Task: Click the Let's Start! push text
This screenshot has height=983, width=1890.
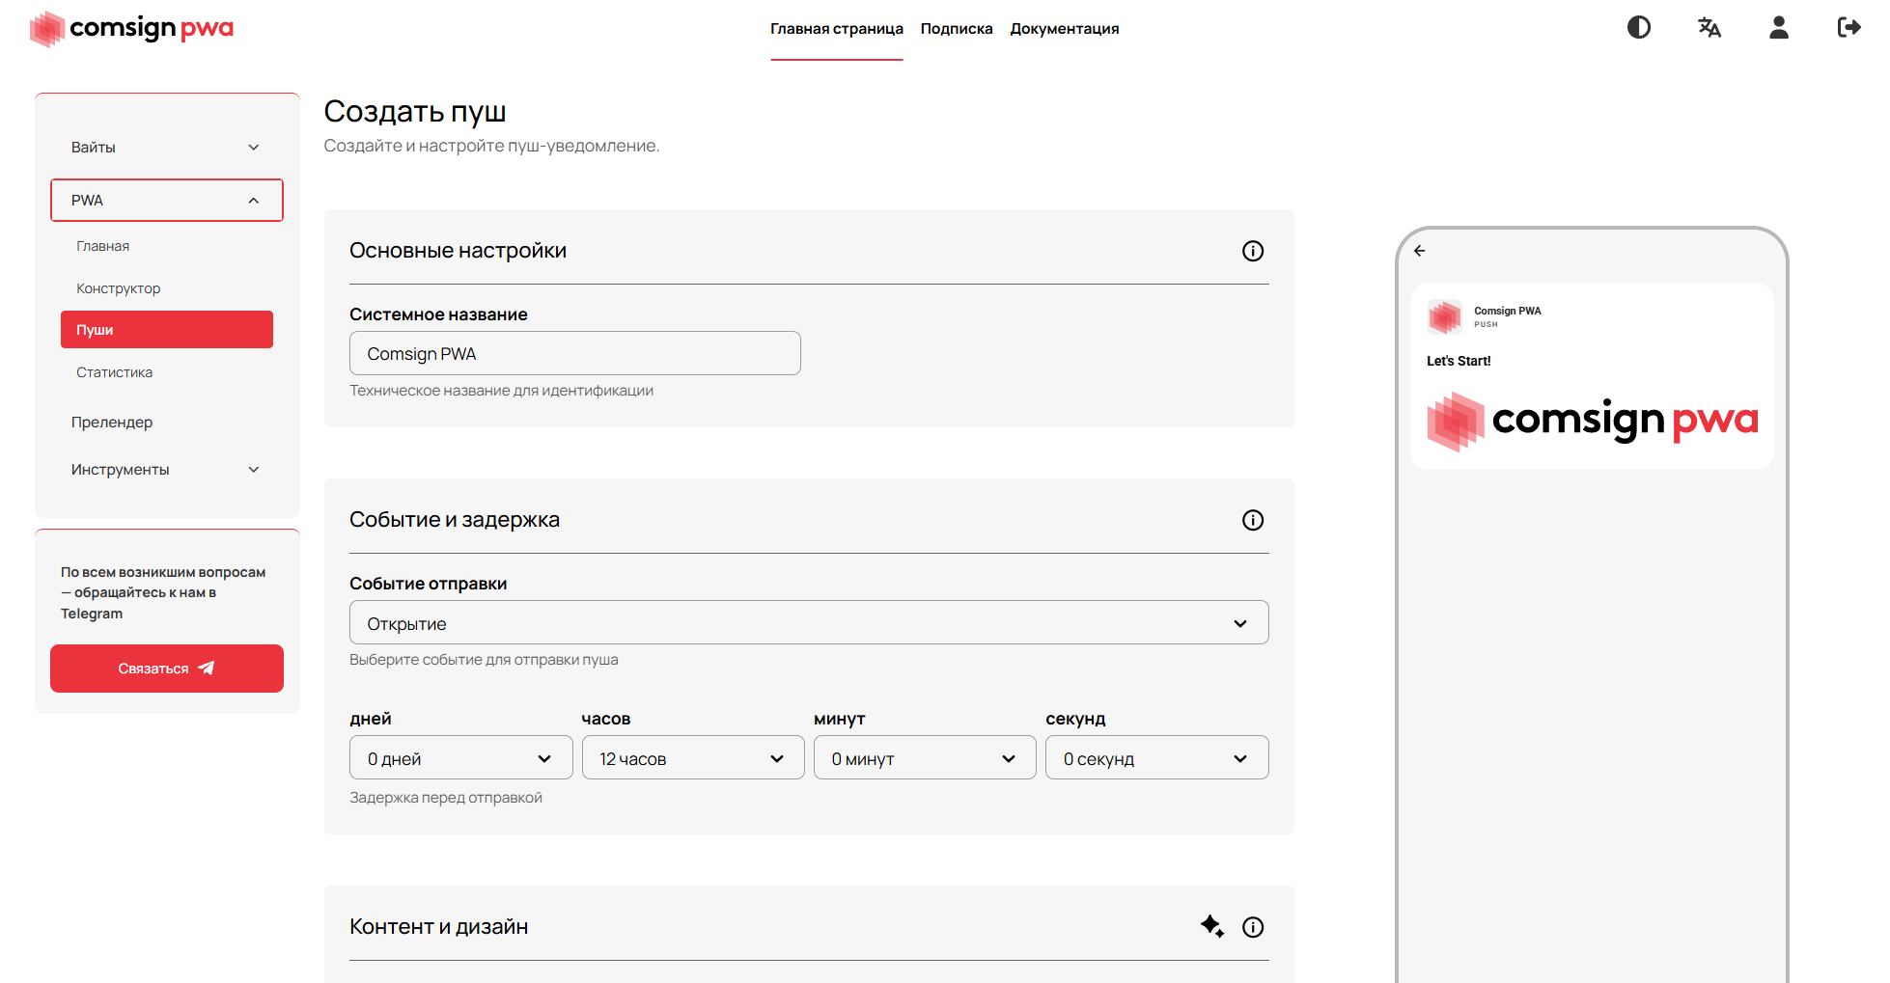Action: pyautogui.click(x=1459, y=361)
